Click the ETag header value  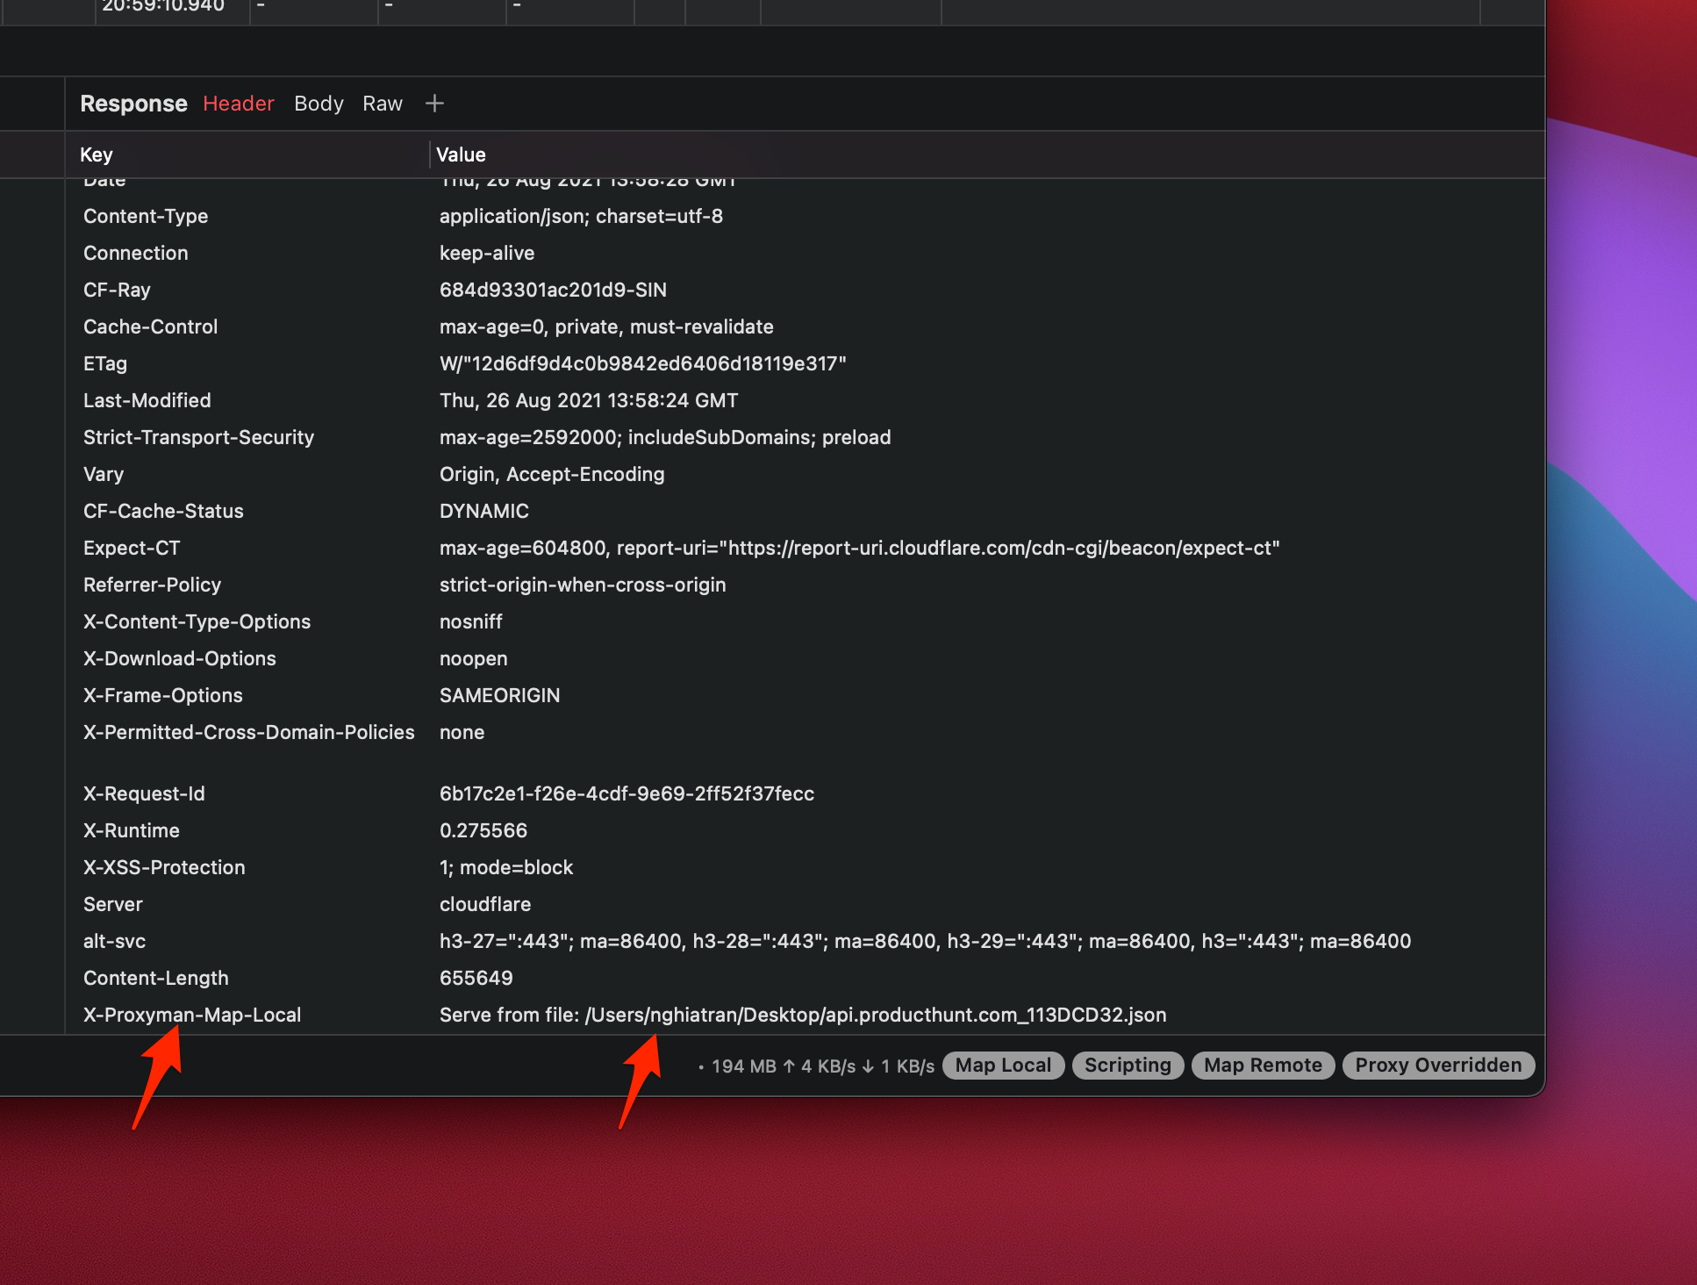tap(642, 363)
